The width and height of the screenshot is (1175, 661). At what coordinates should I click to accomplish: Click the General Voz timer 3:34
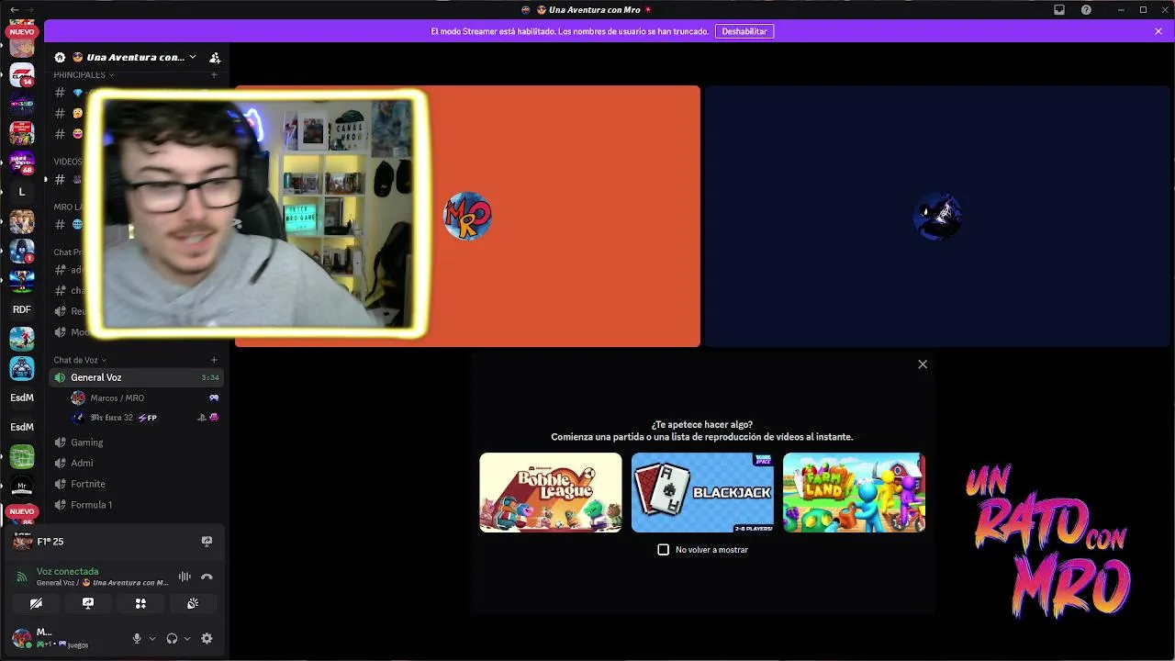coord(210,377)
